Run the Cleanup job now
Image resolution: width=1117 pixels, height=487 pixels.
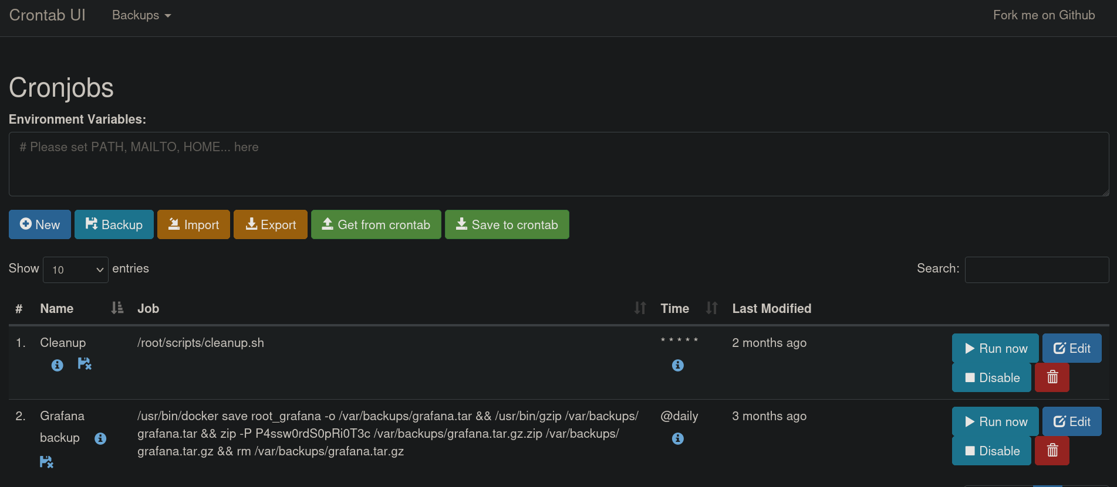[x=995, y=348]
